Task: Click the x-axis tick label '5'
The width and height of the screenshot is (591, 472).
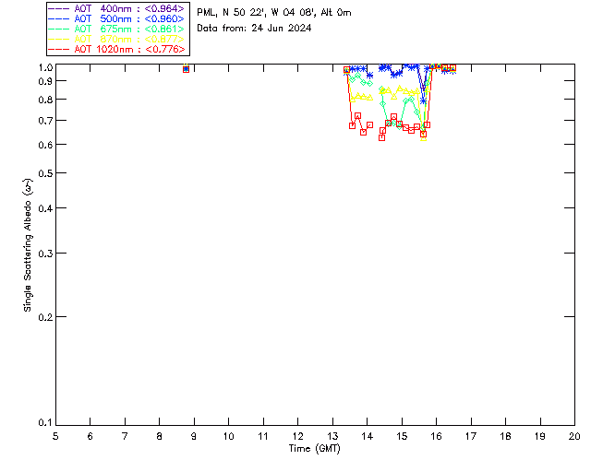Action: [55, 436]
